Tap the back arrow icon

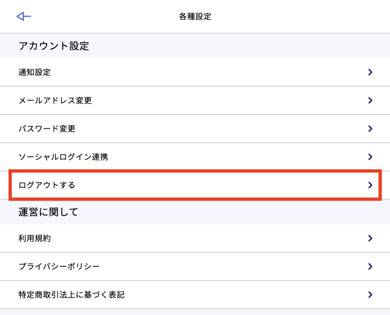pos(24,16)
